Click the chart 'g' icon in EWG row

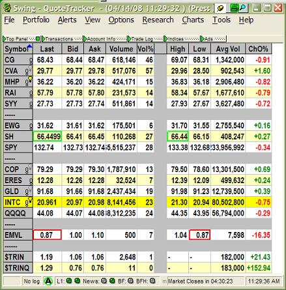click(x=31, y=126)
